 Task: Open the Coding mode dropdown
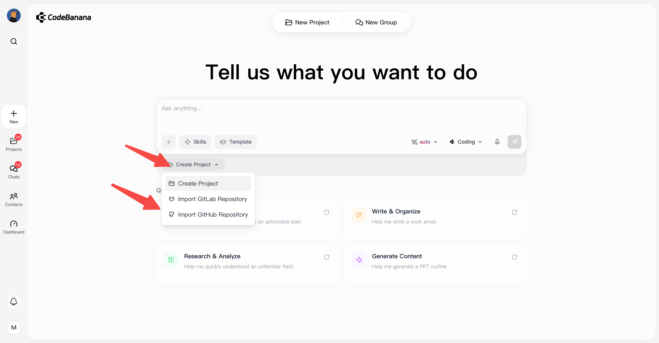tap(466, 142)
